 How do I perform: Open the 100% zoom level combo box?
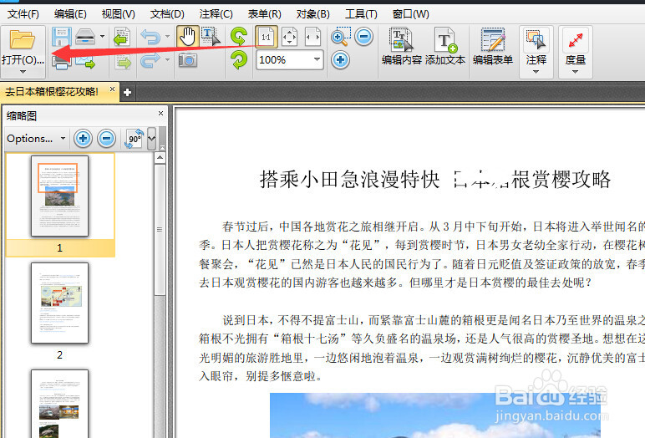[290, 60]
